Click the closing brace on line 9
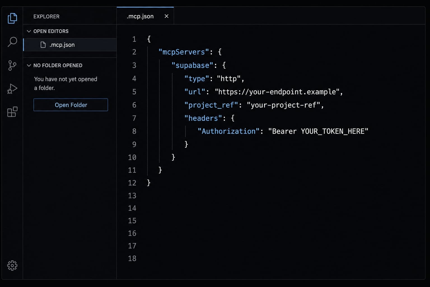430x287 pixels. coord(186,144)
